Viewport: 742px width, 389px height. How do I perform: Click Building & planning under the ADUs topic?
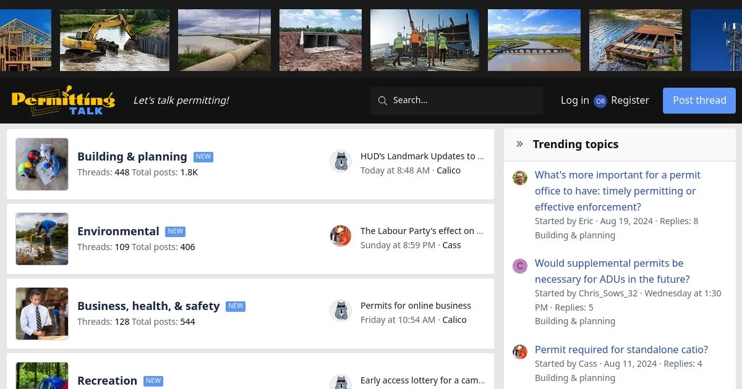point(575,321)
